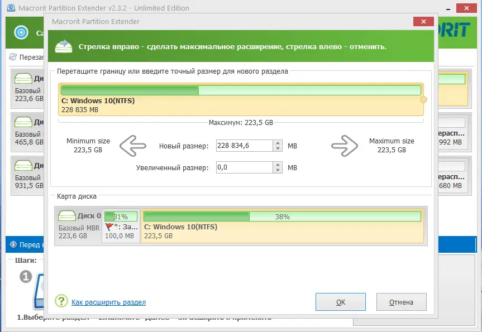Screen dimensions: 482x332
Task: Minimize the main Macrorit window
Action: (448, 8)
